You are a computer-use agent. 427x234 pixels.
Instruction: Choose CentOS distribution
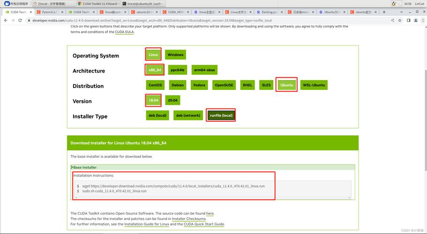[x=155, y=85]
